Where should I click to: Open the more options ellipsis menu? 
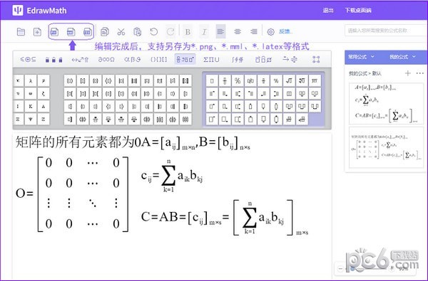pos(420,73)
